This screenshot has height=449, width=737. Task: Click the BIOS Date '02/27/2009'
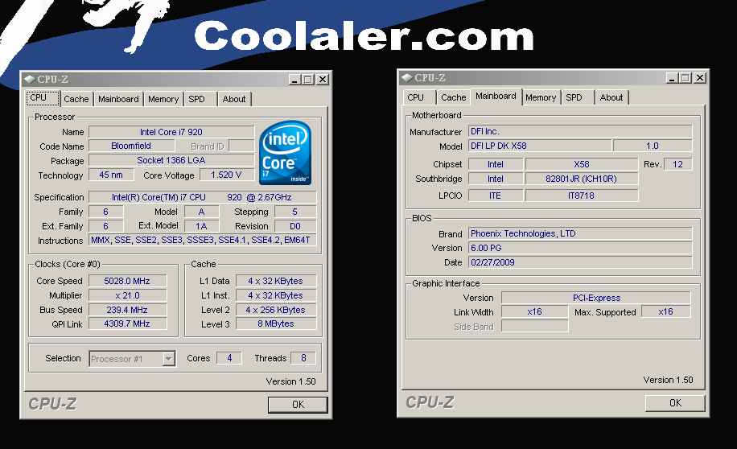pos(580,262)
